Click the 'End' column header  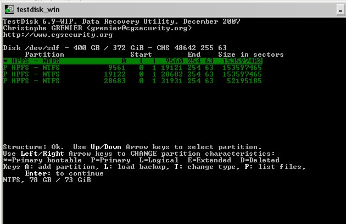[194, 54]
